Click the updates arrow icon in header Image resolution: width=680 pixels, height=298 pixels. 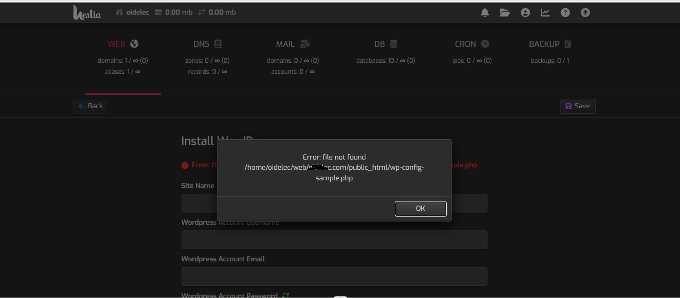(x=585, y=13)
